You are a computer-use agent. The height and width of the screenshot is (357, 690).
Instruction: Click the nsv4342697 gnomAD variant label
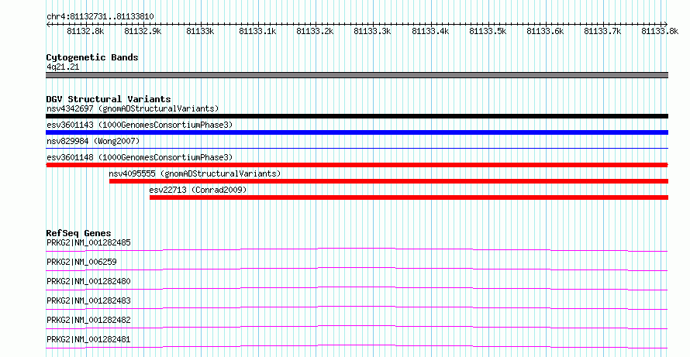tap(133, 108)
